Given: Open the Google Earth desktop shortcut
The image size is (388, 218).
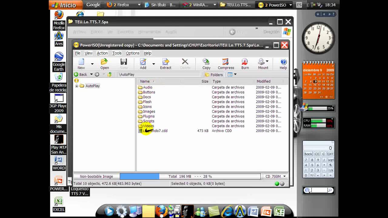Looking at the screenshot, I should pos(59,61).
